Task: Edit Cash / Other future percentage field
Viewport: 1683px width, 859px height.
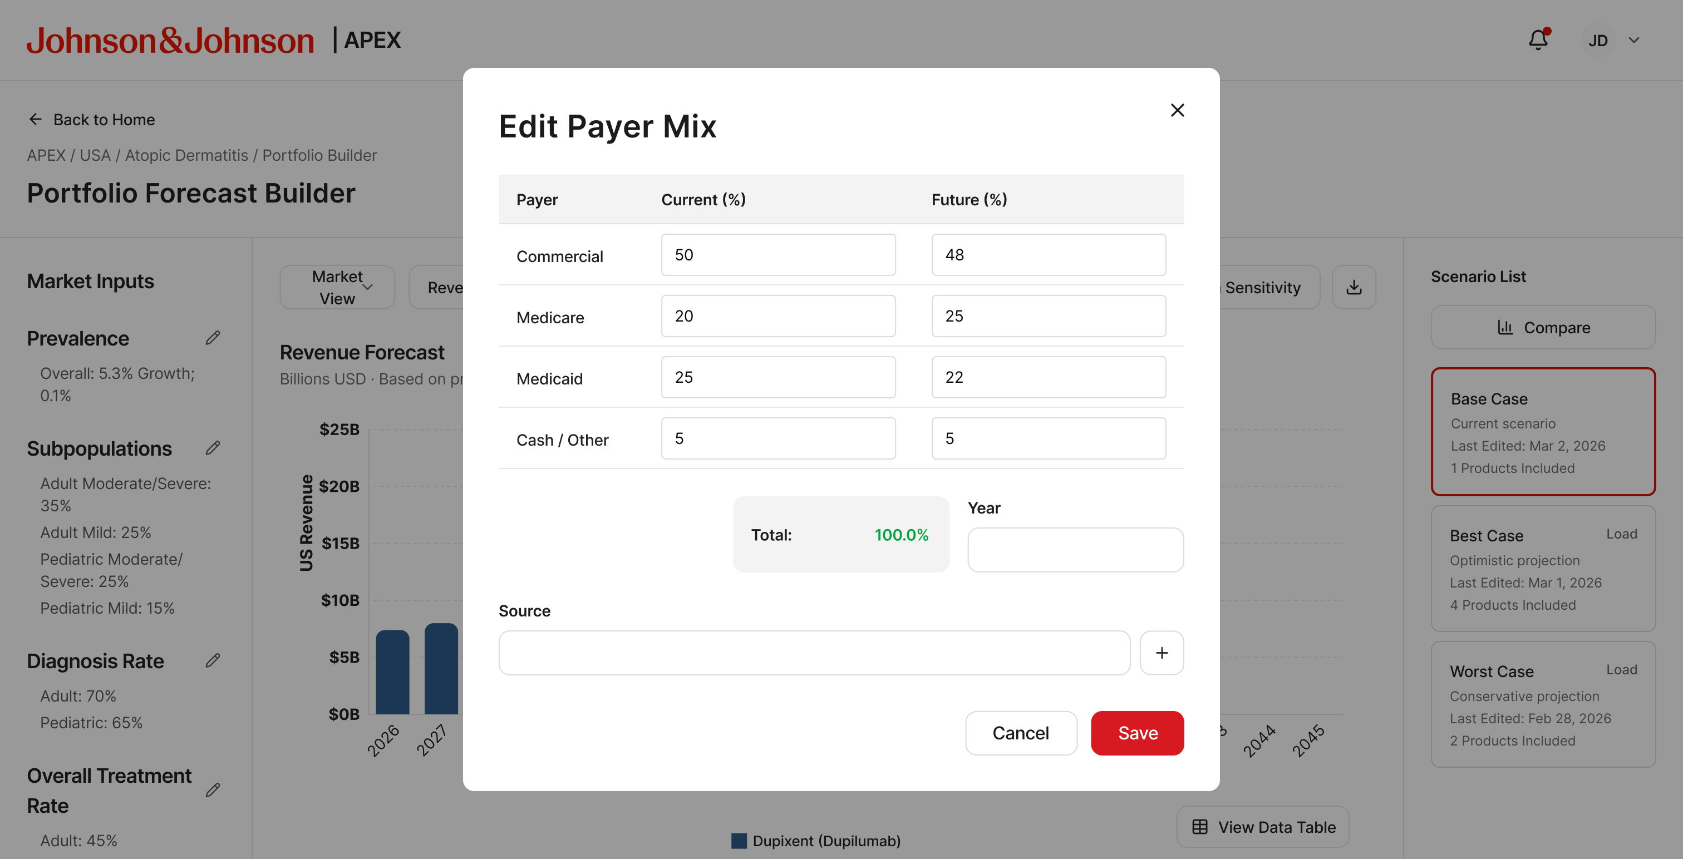Action: pos(1049,438)
